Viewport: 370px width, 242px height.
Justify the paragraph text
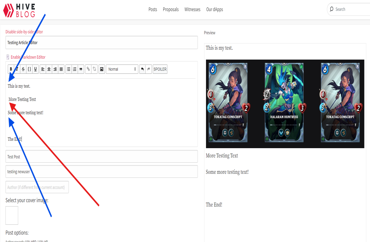(x=61, y=69)
